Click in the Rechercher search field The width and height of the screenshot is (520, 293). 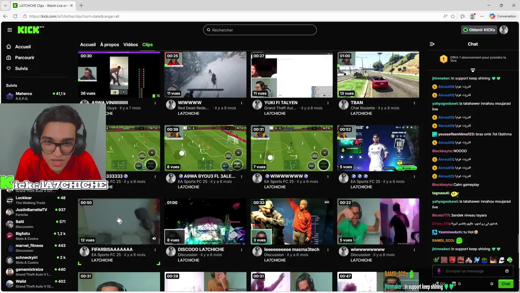pyautogui.click(x=260, y=30)
